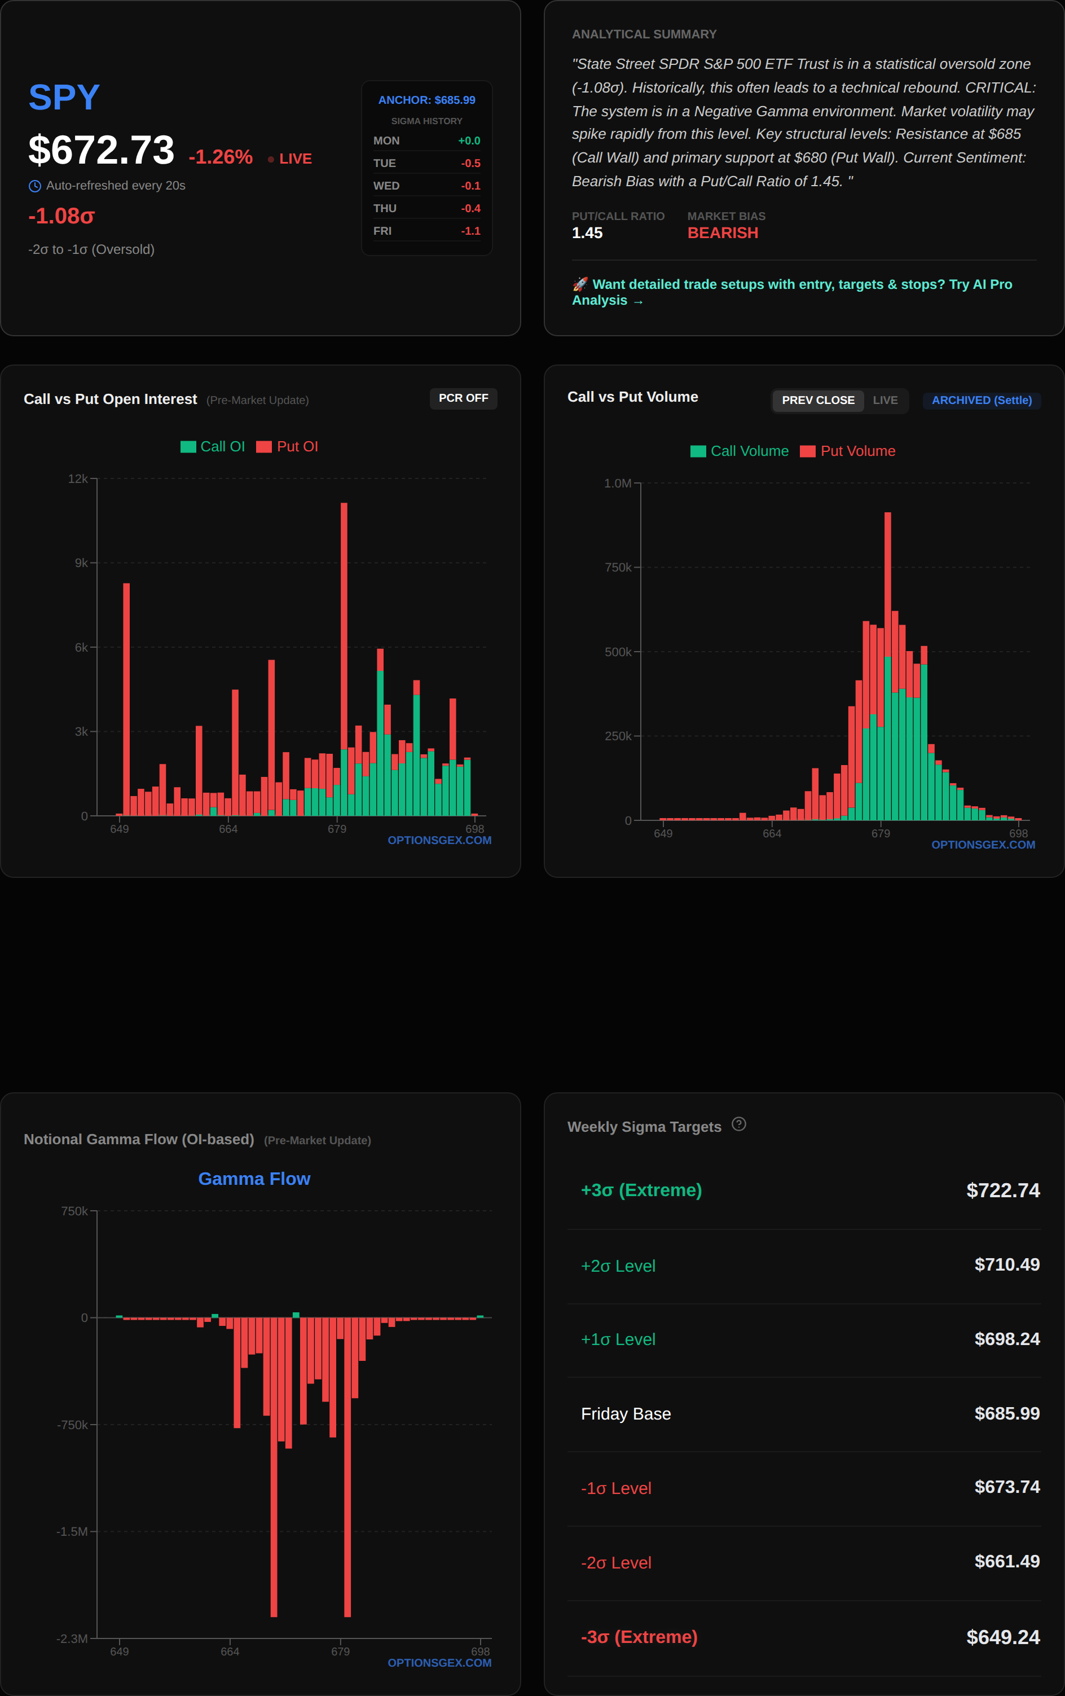Toggle the PCR OFF button
The height and width of the screenshot is (1696, 1065).
(x=463, y=398)
